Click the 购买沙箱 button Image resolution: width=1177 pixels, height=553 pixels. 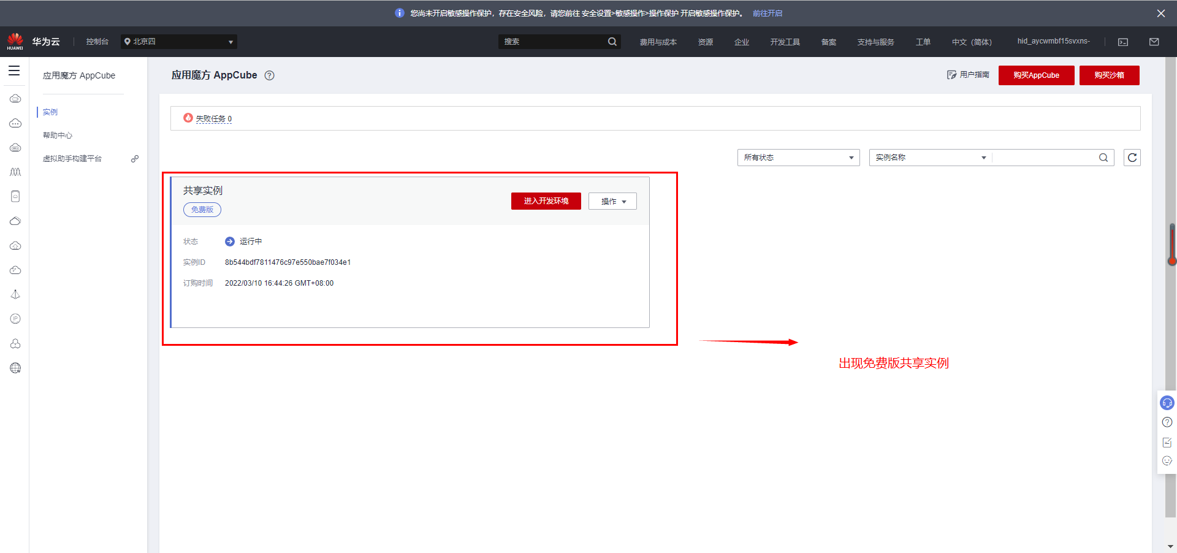pyautogui.click(x=1110, y=75)
